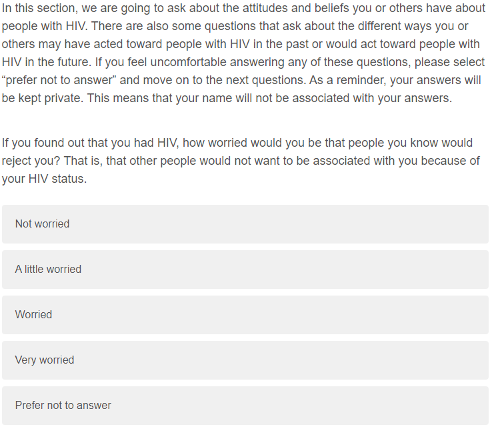Choose the "A little worried" response
The height and width of the screenshot is (431, 496).
pyautogui.click(x=245, y=270)
